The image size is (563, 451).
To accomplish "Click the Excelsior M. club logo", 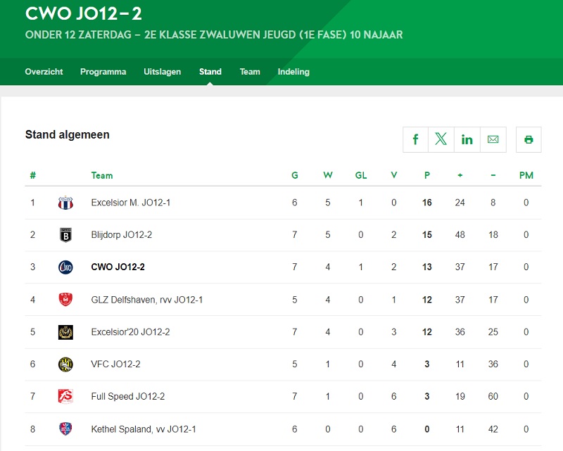I will click(x=65, y=203).
